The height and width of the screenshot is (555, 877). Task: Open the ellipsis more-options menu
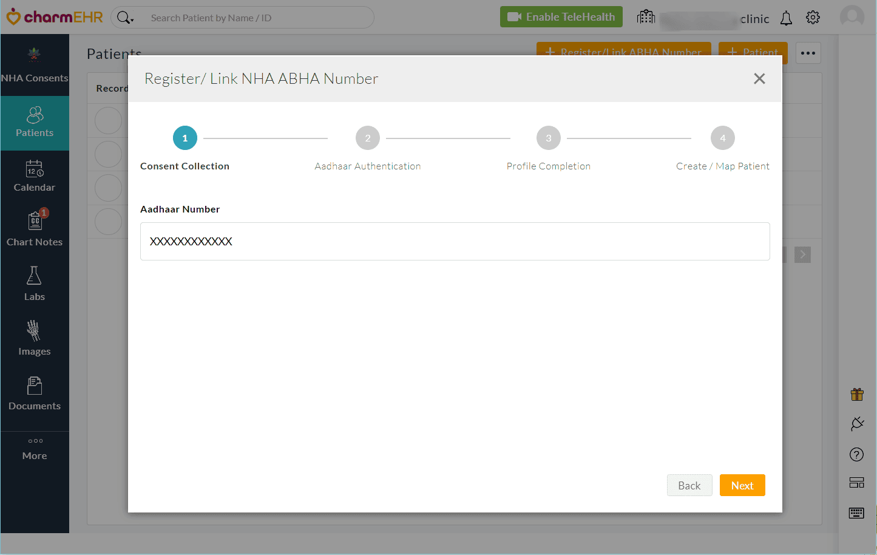coord(808,53)
